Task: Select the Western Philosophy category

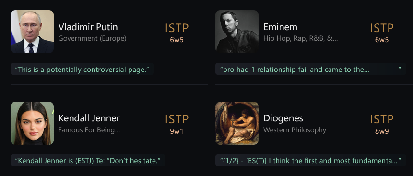Action: (295, 130)
